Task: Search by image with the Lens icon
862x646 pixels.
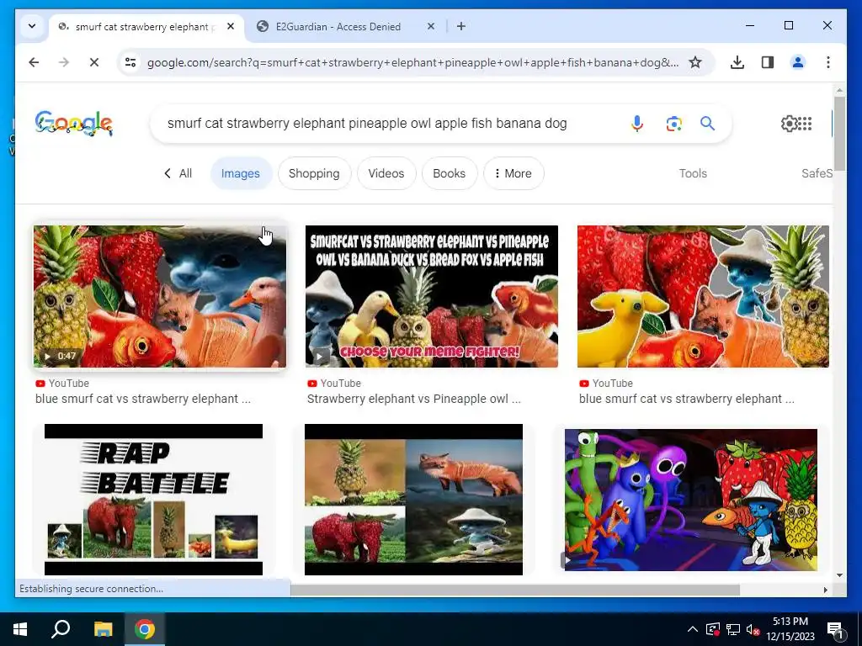Action: [674, 123]
